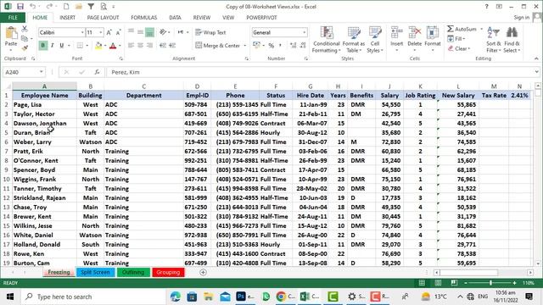
Task: Open the General number format dropdown
Action: 304,32
